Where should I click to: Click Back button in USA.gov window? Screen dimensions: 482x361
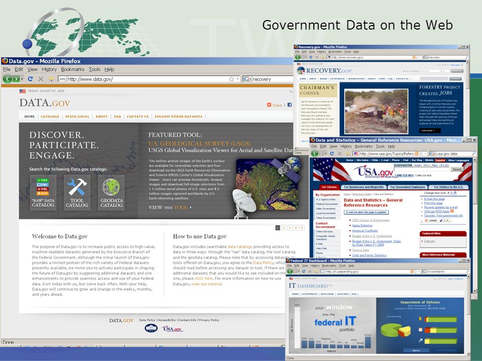[315, 153]
